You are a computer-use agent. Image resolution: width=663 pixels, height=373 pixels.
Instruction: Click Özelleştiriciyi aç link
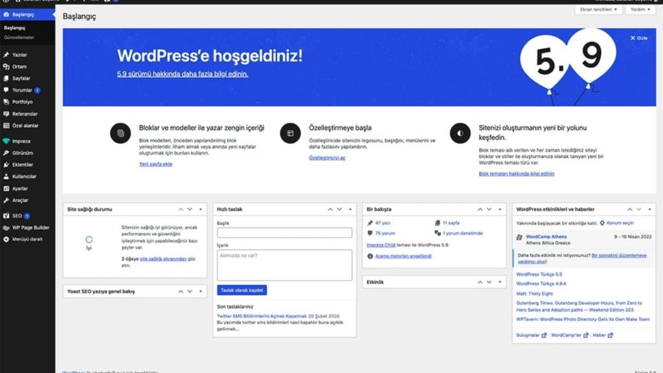[327, 158]
